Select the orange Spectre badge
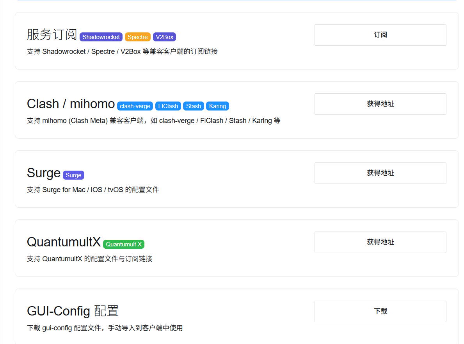This screenshot has width=464, height=344. 138,37
